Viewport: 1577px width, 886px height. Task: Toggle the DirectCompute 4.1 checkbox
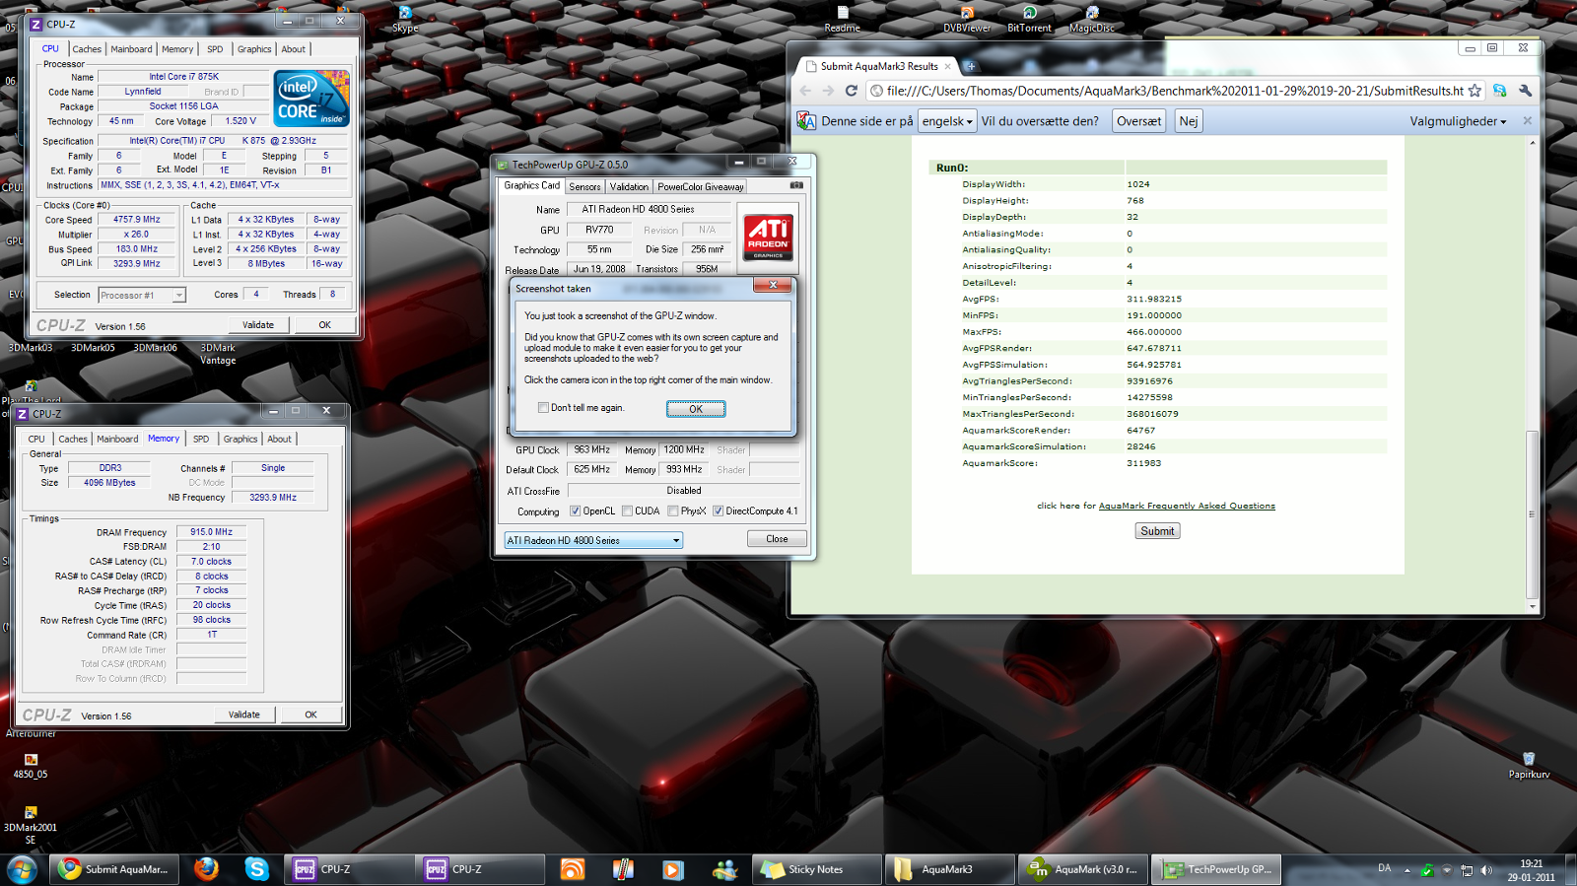pos(719,511)
